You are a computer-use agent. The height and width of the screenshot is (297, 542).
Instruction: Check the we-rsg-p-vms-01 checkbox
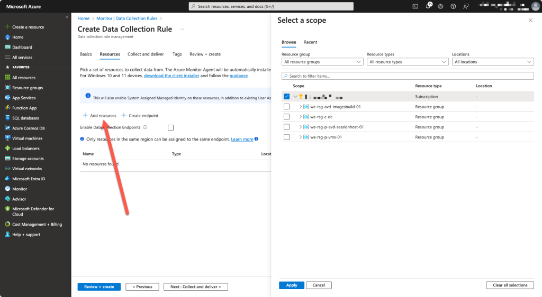pyautogui.click(x=286, y=137)
